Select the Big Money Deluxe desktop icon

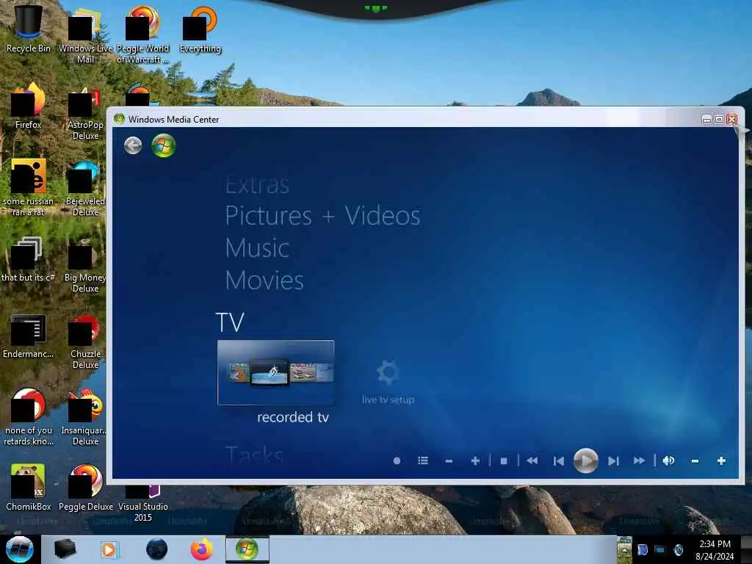(85, 264)
